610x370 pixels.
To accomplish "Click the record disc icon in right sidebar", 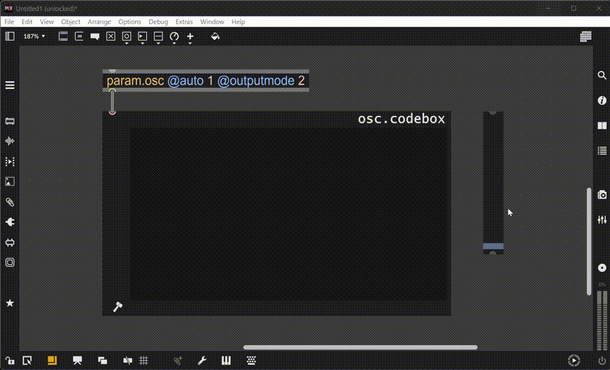I will point(602,268).
